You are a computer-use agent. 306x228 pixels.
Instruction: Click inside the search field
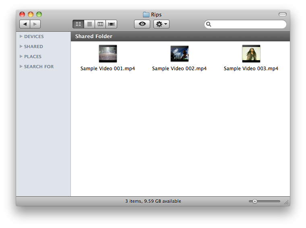248,24
